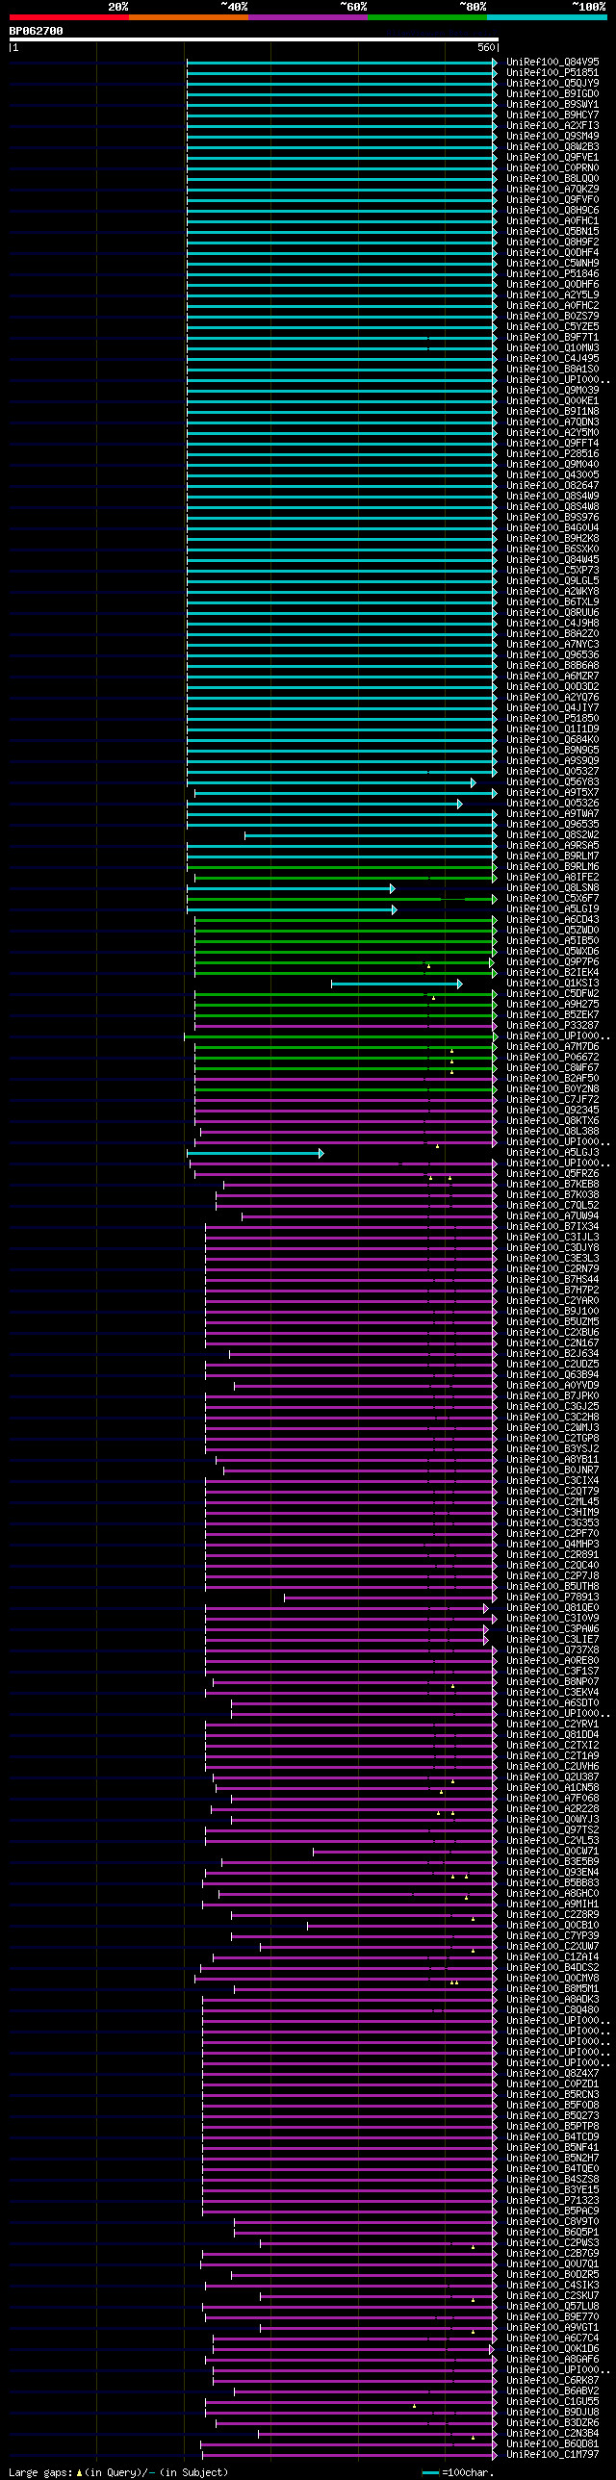
Task: Open hit UniRef100_Q8LSN8
Action: 552,888
